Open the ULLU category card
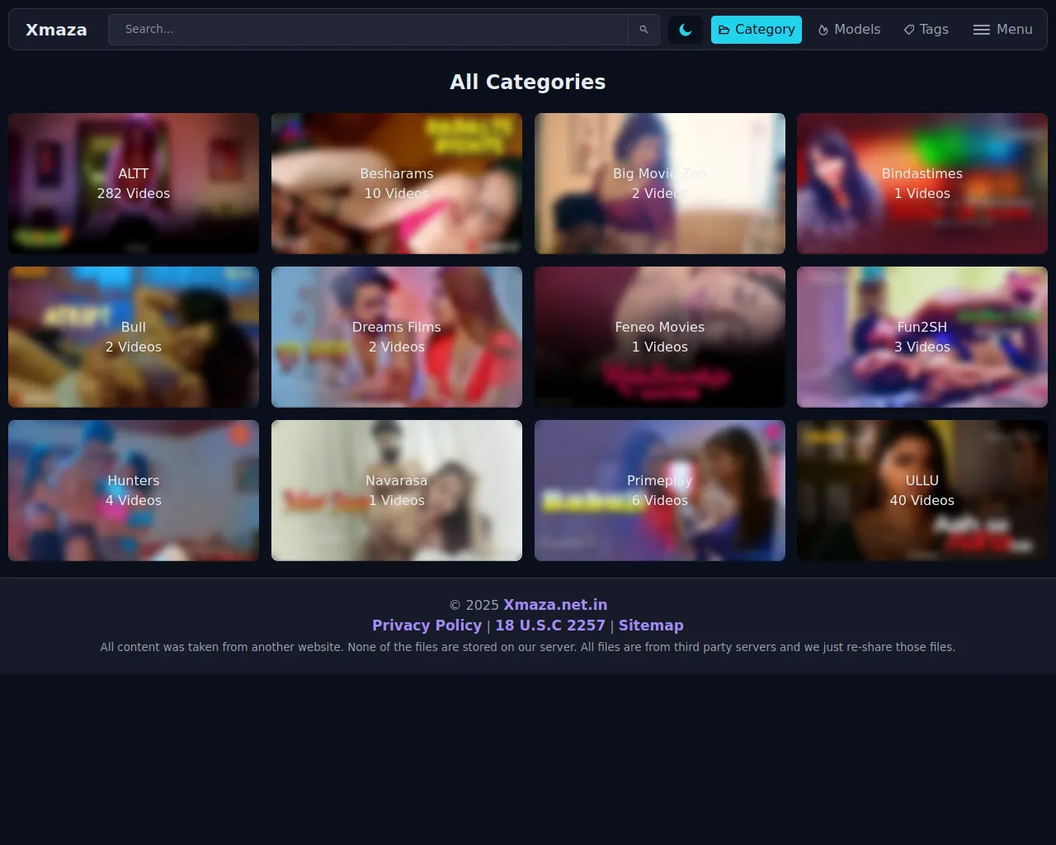Screen dimensions: 1056x845 point(922,490)
